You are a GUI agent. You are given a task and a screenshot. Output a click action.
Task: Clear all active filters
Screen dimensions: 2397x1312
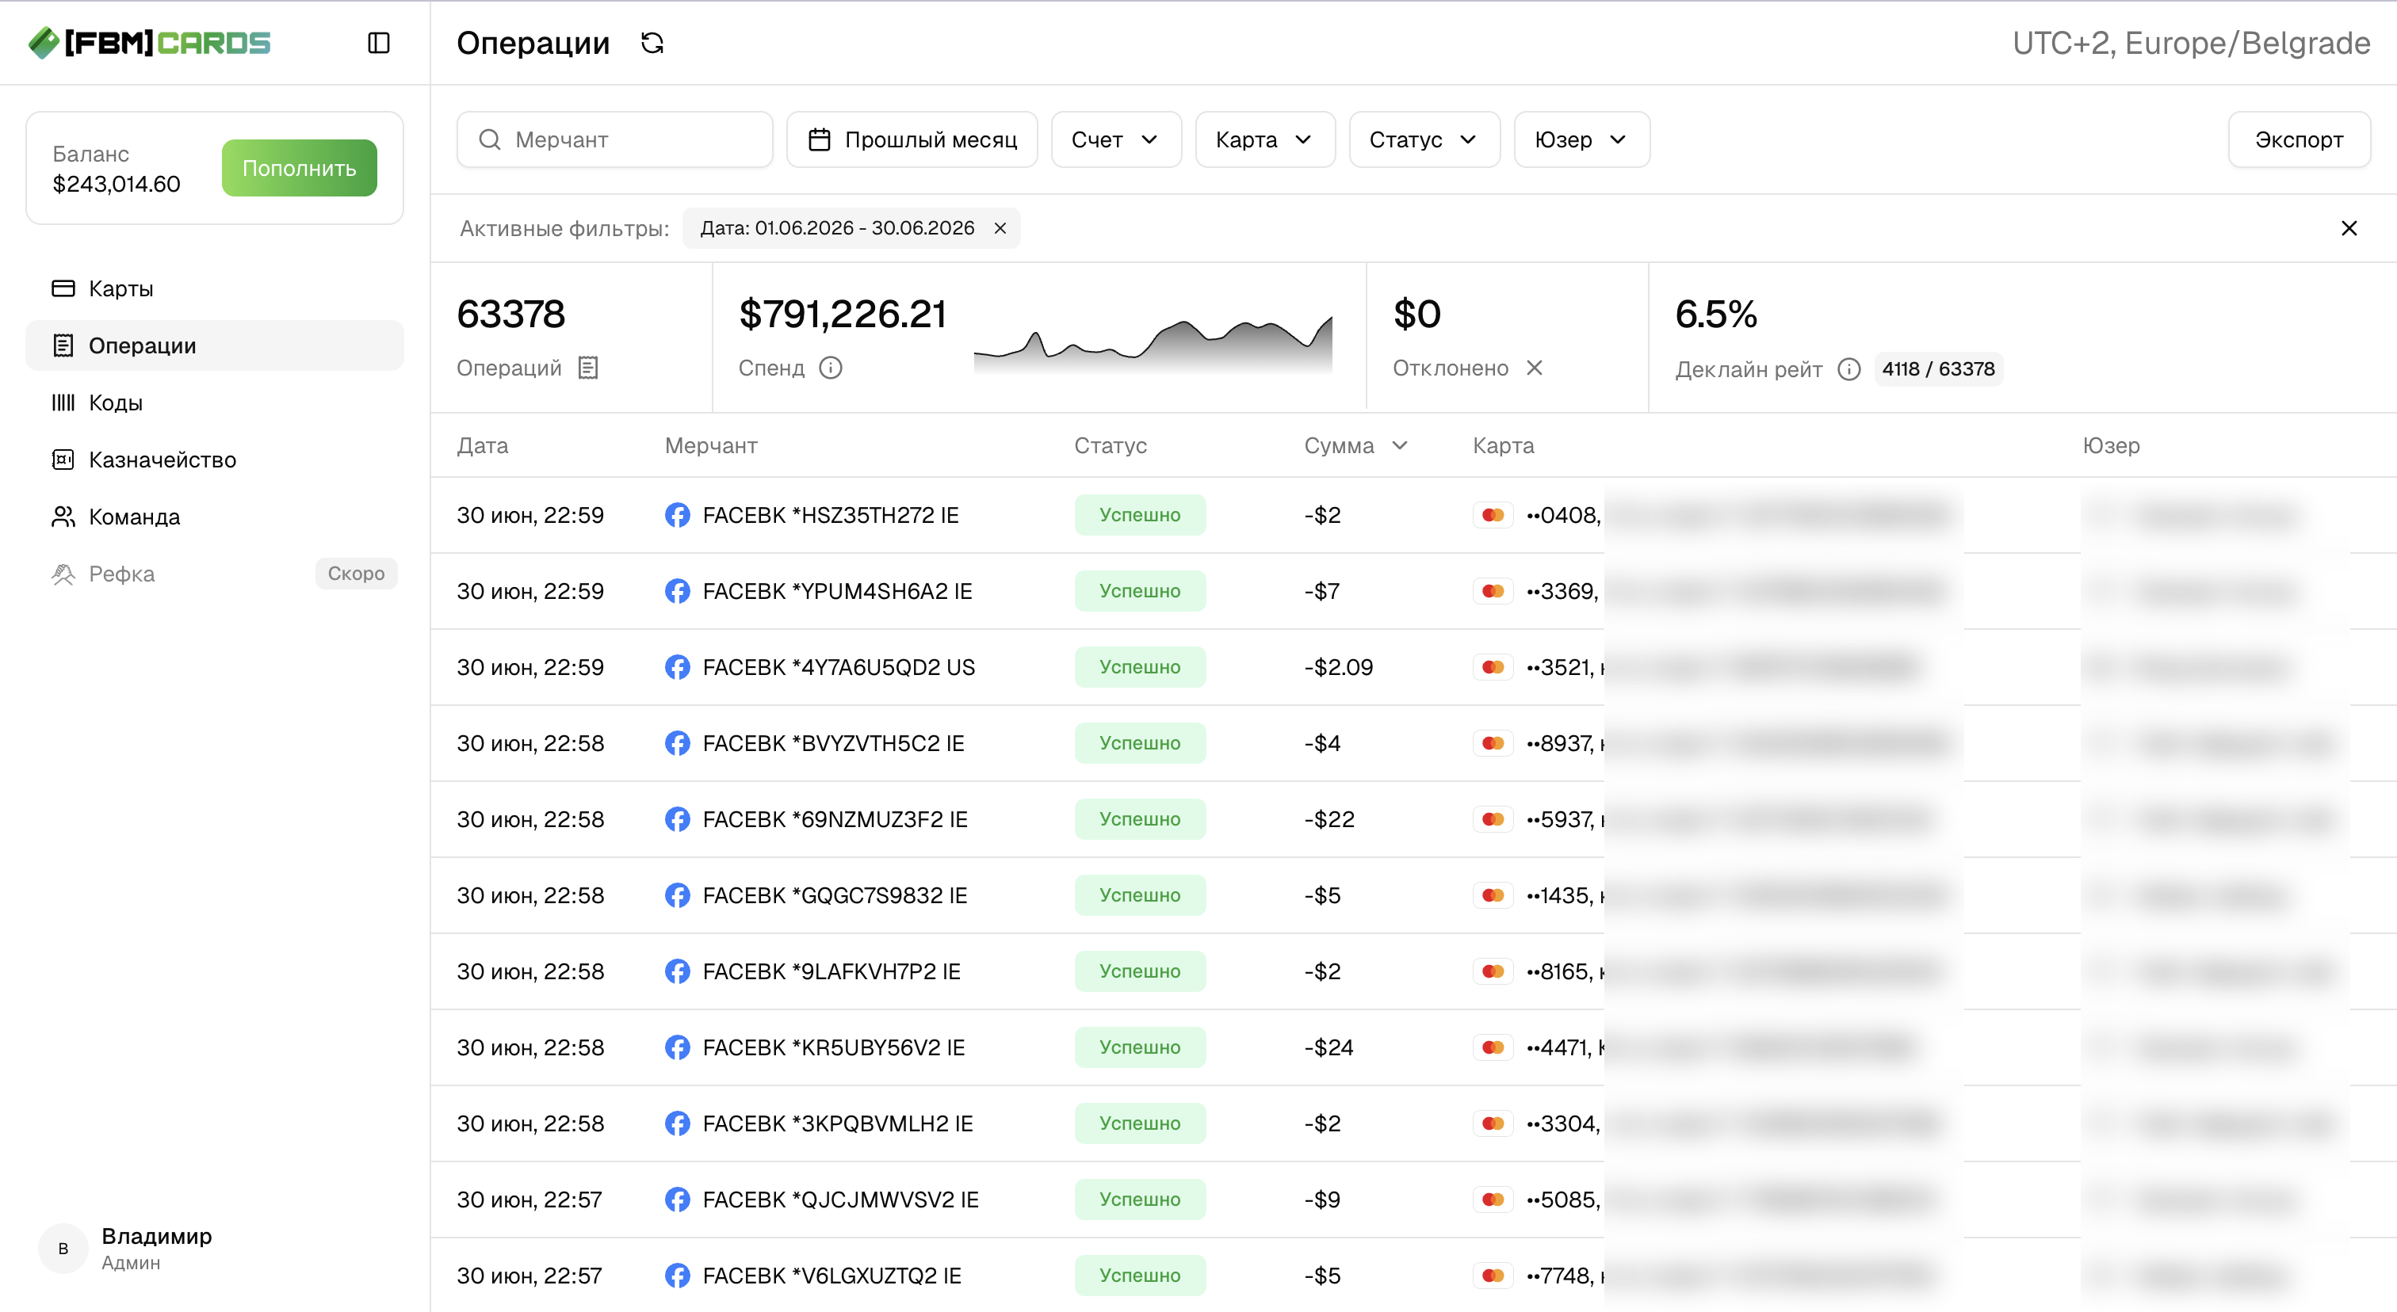(2349, 229)
